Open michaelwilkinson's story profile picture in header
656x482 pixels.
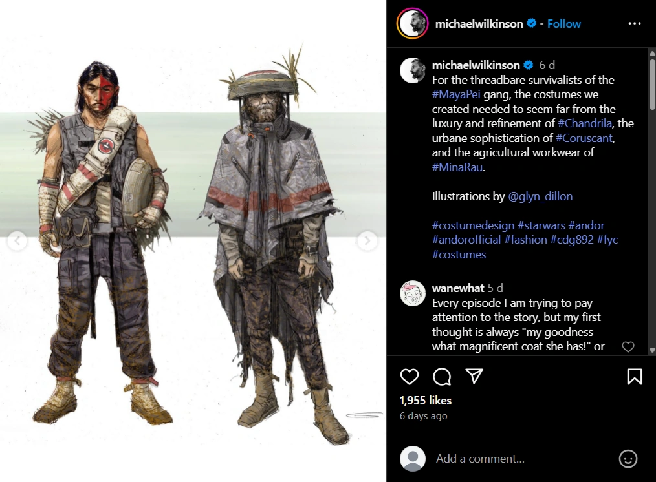tap(413, 23)
